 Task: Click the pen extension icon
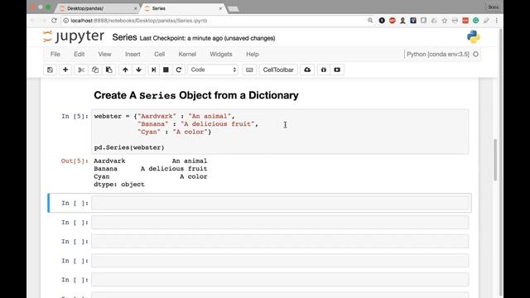point(486,21)
